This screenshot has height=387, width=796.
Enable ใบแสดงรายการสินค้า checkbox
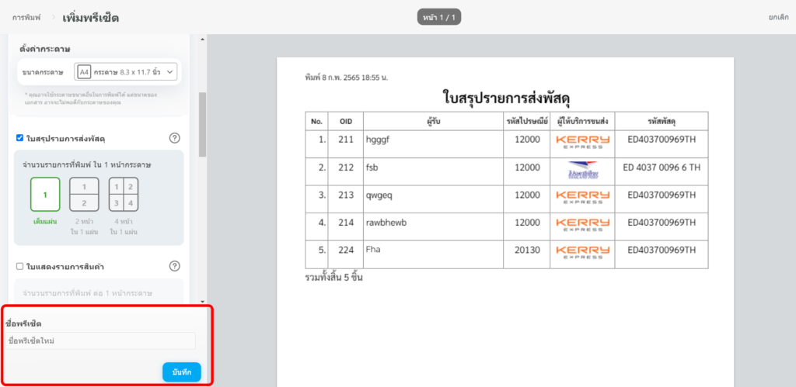(x=20, y=266)
